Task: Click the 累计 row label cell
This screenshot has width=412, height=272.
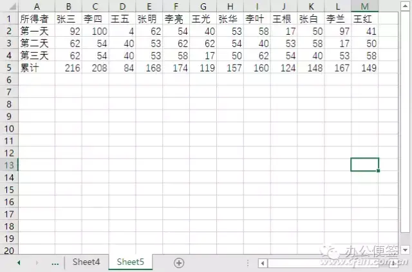Action: click(x=37, y=68)
